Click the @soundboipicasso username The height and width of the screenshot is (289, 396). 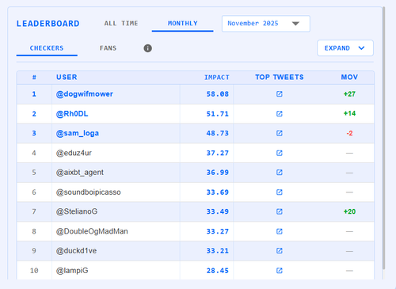tap(88, 192)
